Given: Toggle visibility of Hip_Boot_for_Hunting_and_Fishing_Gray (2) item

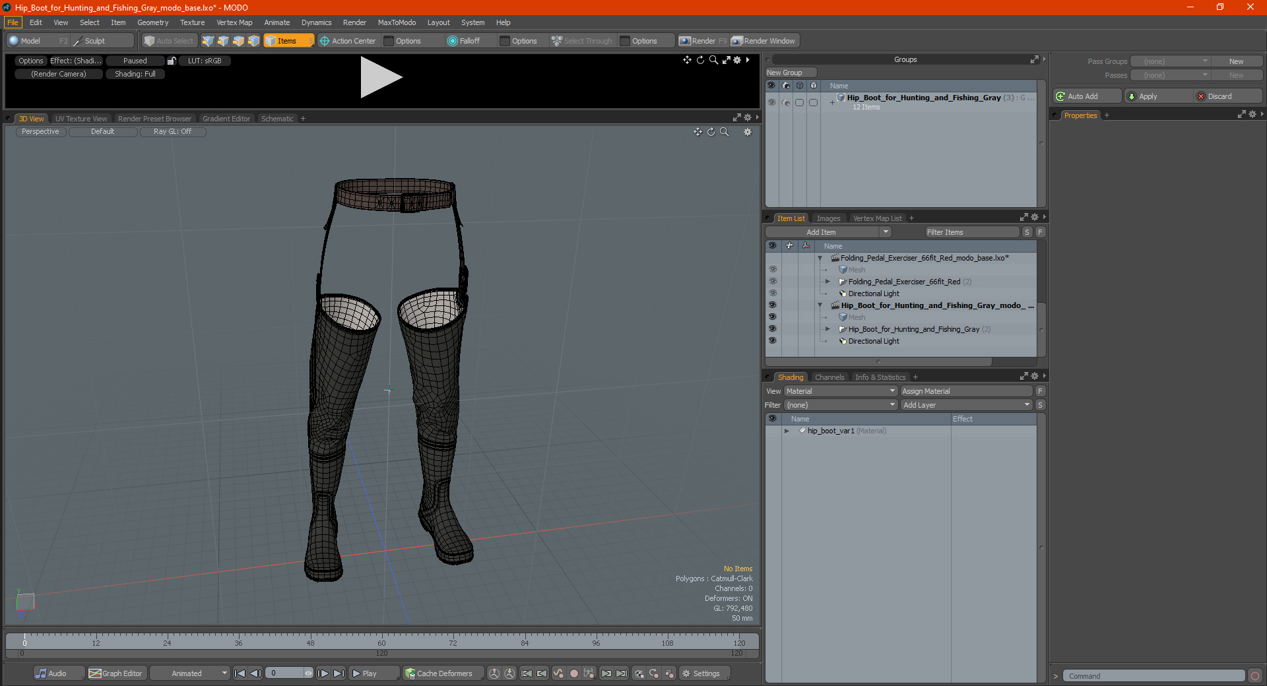Looking at the screenshot, I should (772, 329).
